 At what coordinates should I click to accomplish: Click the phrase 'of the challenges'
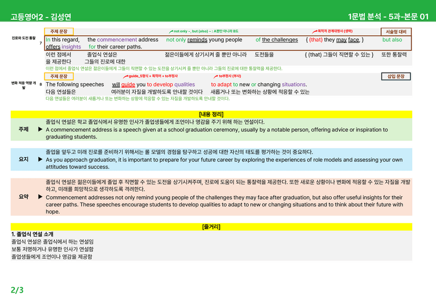276,40
